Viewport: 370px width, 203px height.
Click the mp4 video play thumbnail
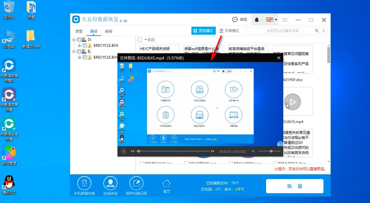[x=292, y=102]
